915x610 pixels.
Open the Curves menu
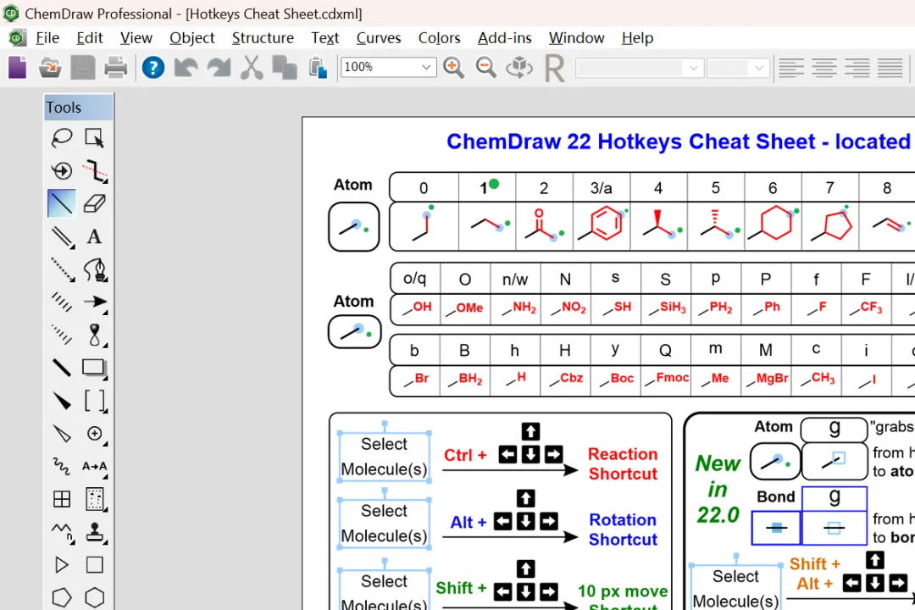coord(379,38)
